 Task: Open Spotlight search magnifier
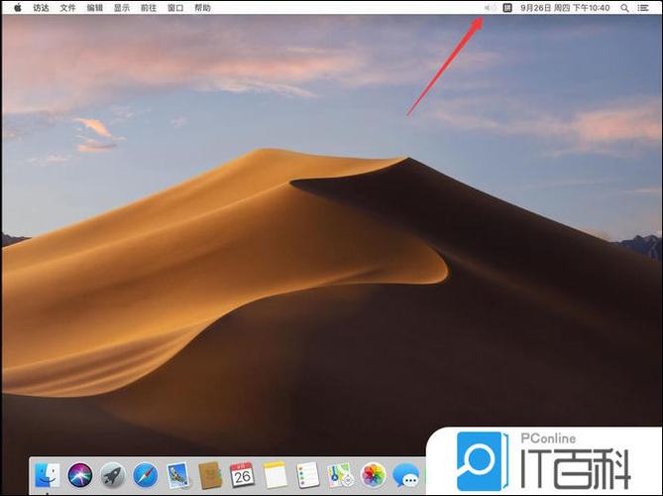pyautogui.click(x=625, y=8)
